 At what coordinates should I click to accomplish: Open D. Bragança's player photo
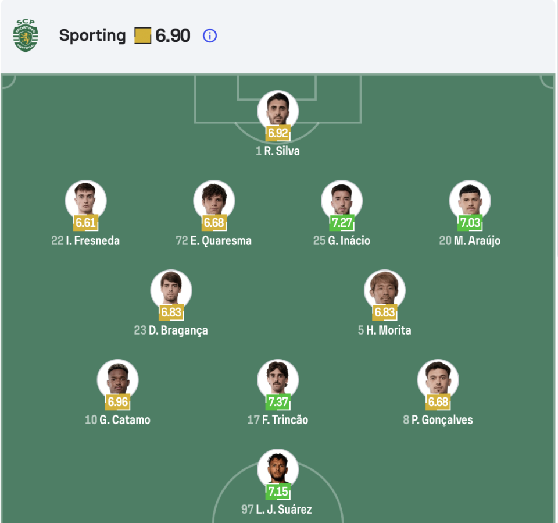(171, 290)
